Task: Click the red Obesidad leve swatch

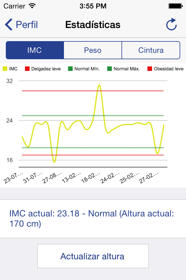Action: point(150,69)
